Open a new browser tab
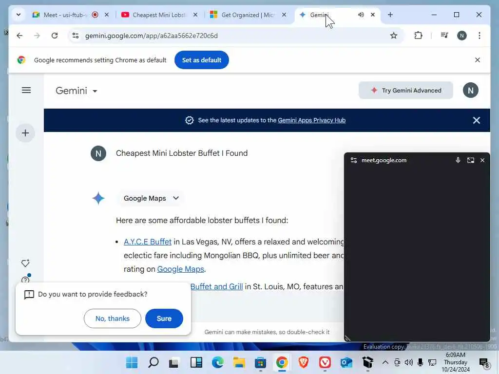Image resolution: width=499 pixels, height=374 pixels. click(390, 15)
